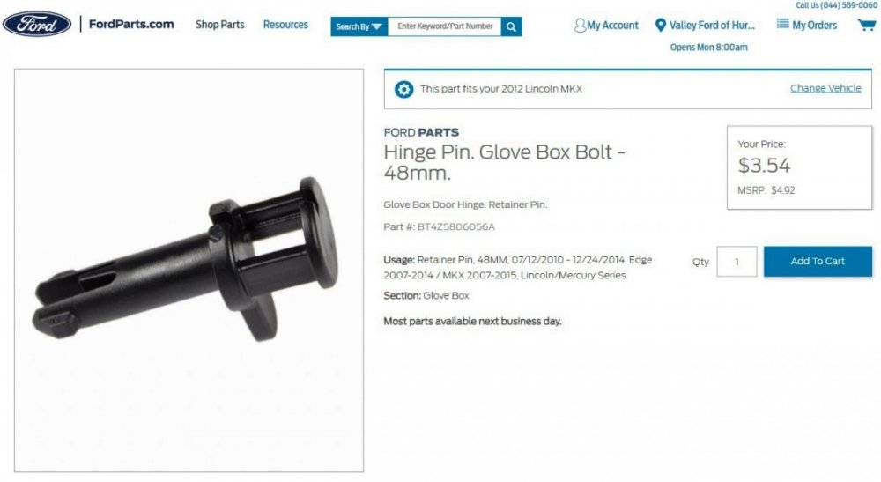Click the keyword or part number search field
Viewport: 881px width, 482px height.
(444, 26)
